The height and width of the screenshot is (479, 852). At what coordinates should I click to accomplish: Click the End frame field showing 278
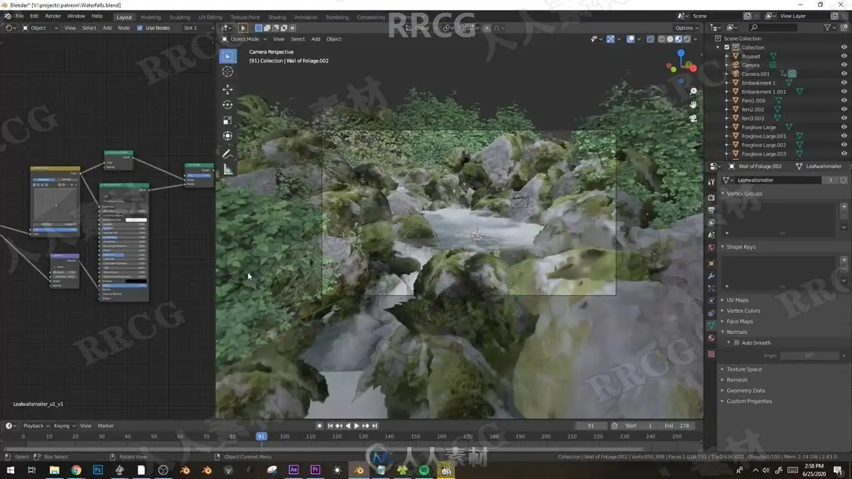676,426
